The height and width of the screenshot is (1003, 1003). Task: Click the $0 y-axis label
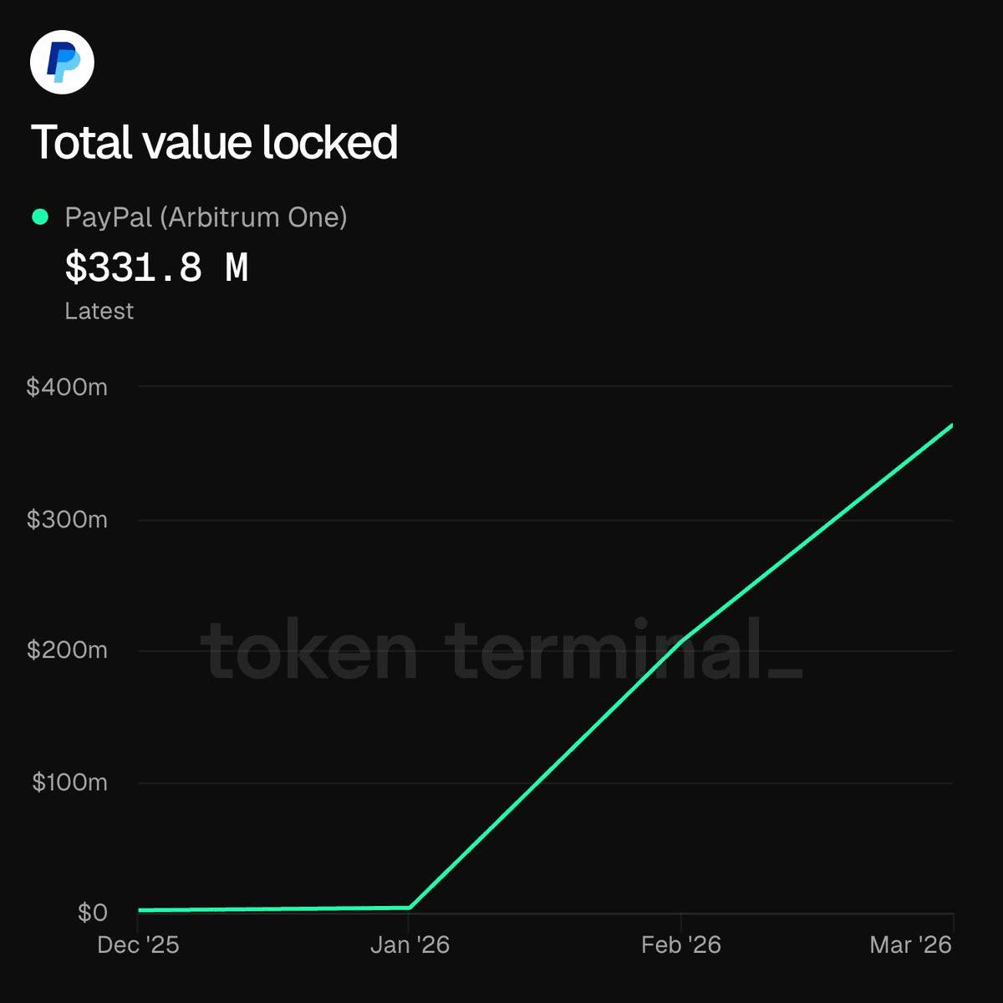point(92,913)
